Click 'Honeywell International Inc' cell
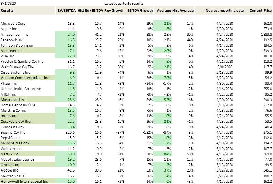Image resolution: width=273 pixels, height=184 pixels. [28, 181]
